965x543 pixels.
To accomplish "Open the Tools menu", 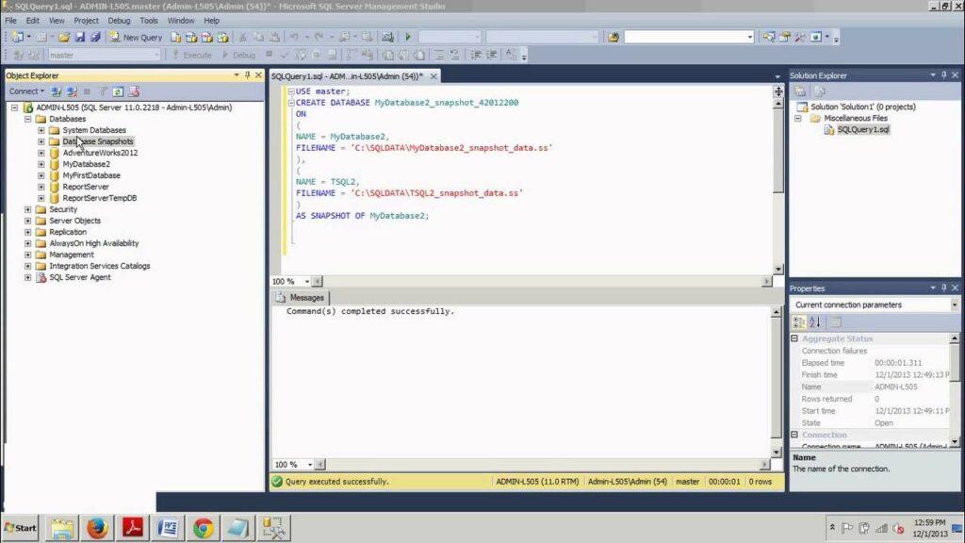I will pyautogui.click(x=149, y=20).
